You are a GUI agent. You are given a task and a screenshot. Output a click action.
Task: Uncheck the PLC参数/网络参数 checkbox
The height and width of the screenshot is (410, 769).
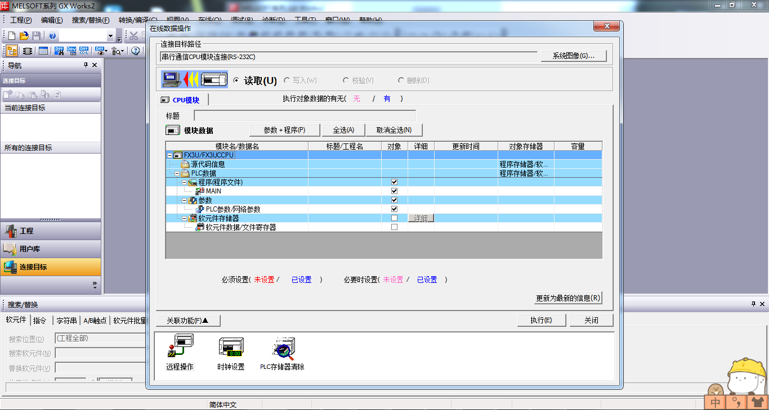395,209
